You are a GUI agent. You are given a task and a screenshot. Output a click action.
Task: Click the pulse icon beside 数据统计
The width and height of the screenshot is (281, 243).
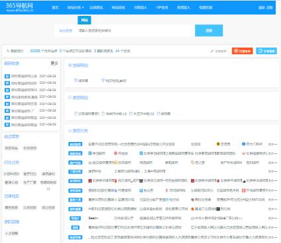point(8,51)
